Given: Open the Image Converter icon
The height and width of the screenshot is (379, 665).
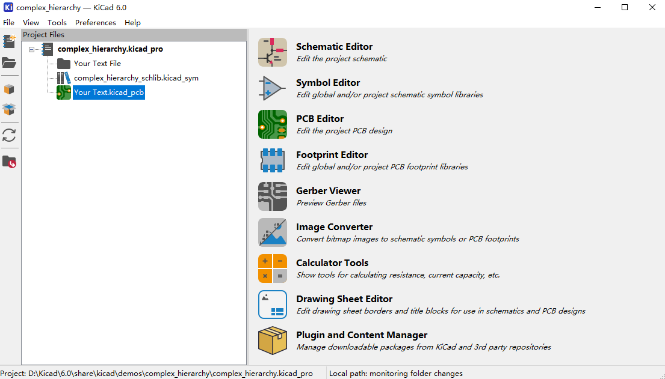Looking at the screenshot, I should pos(272,232).
